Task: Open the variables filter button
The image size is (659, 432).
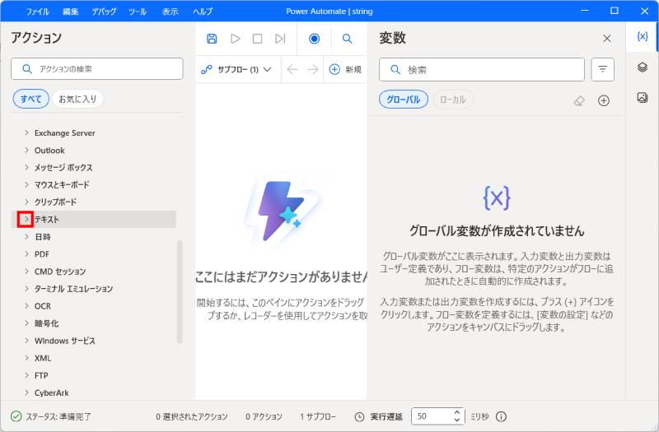Action: pyautogui.click(x=602, y=69)
